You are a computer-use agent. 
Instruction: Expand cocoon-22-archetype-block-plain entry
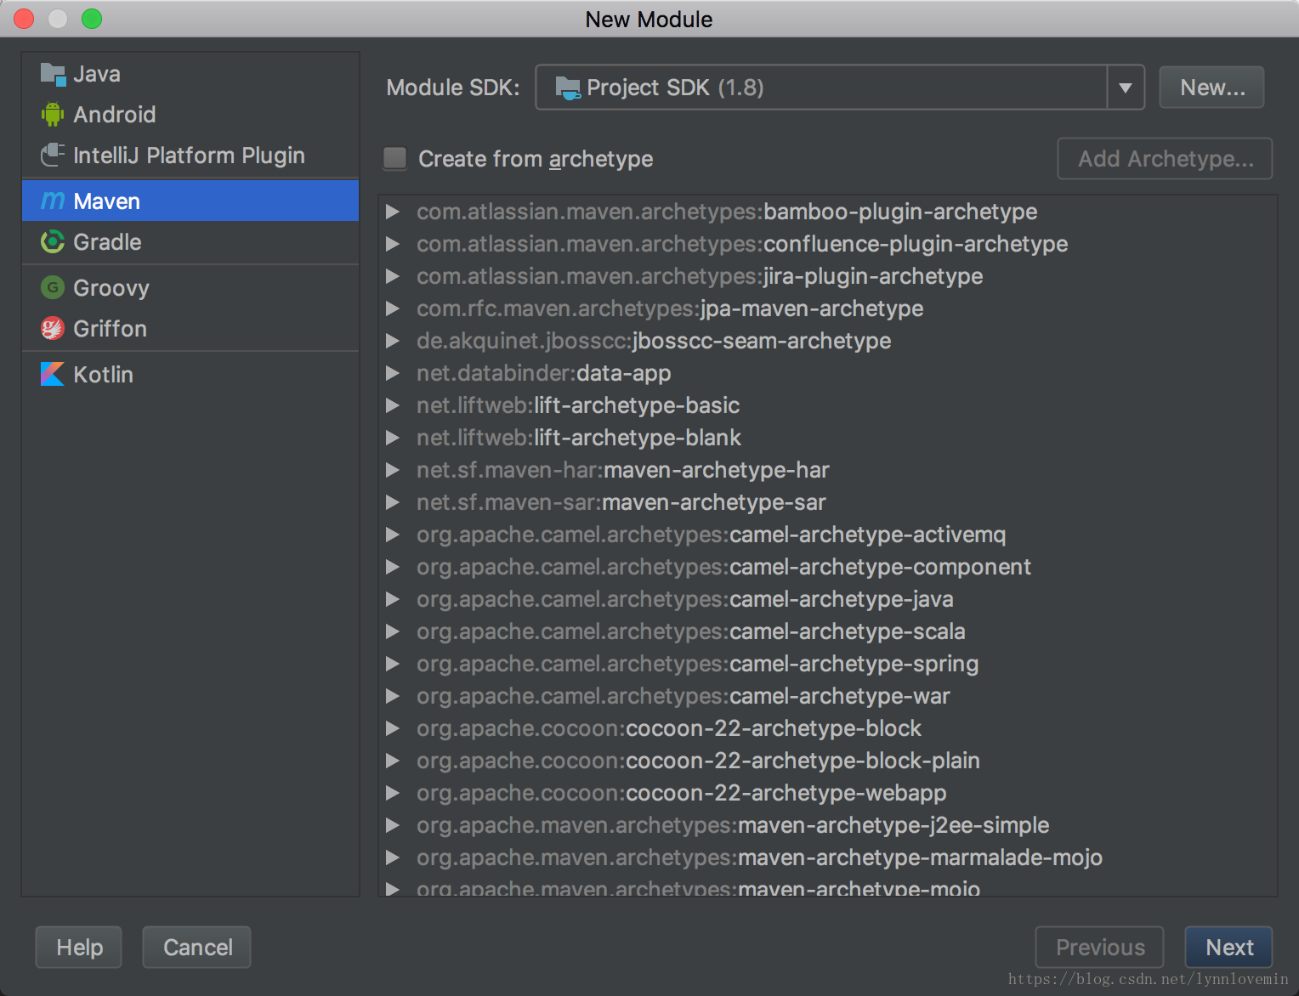pyautogui.click(x=393, y=761)
